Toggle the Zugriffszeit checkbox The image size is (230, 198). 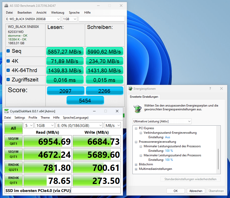click(8, 79)
